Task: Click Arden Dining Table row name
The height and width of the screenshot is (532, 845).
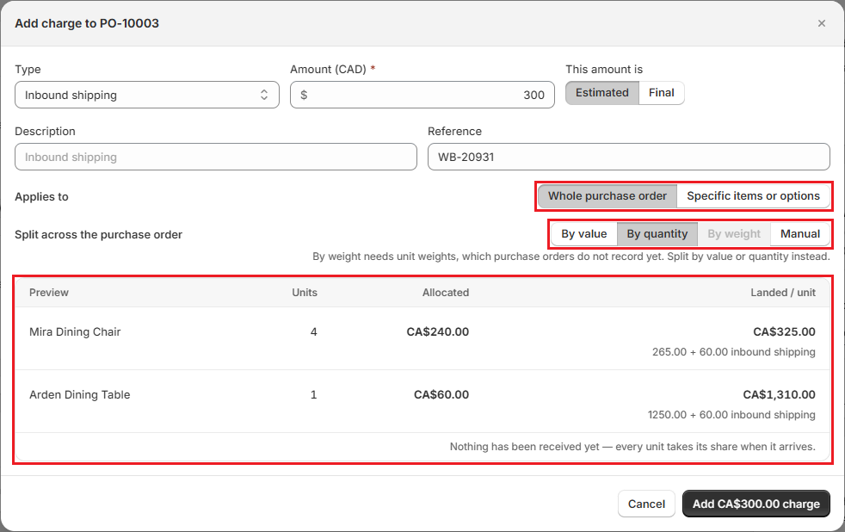Action: pyautogui.click(x=80, y=394)
